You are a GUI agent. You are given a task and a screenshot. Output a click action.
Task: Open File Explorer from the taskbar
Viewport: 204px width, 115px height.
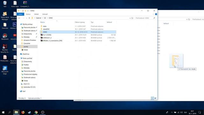(16, 112)
